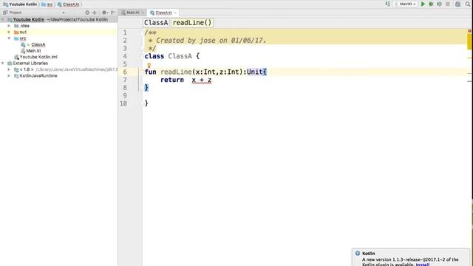Click the Make Project build icon

pos(387,4)
